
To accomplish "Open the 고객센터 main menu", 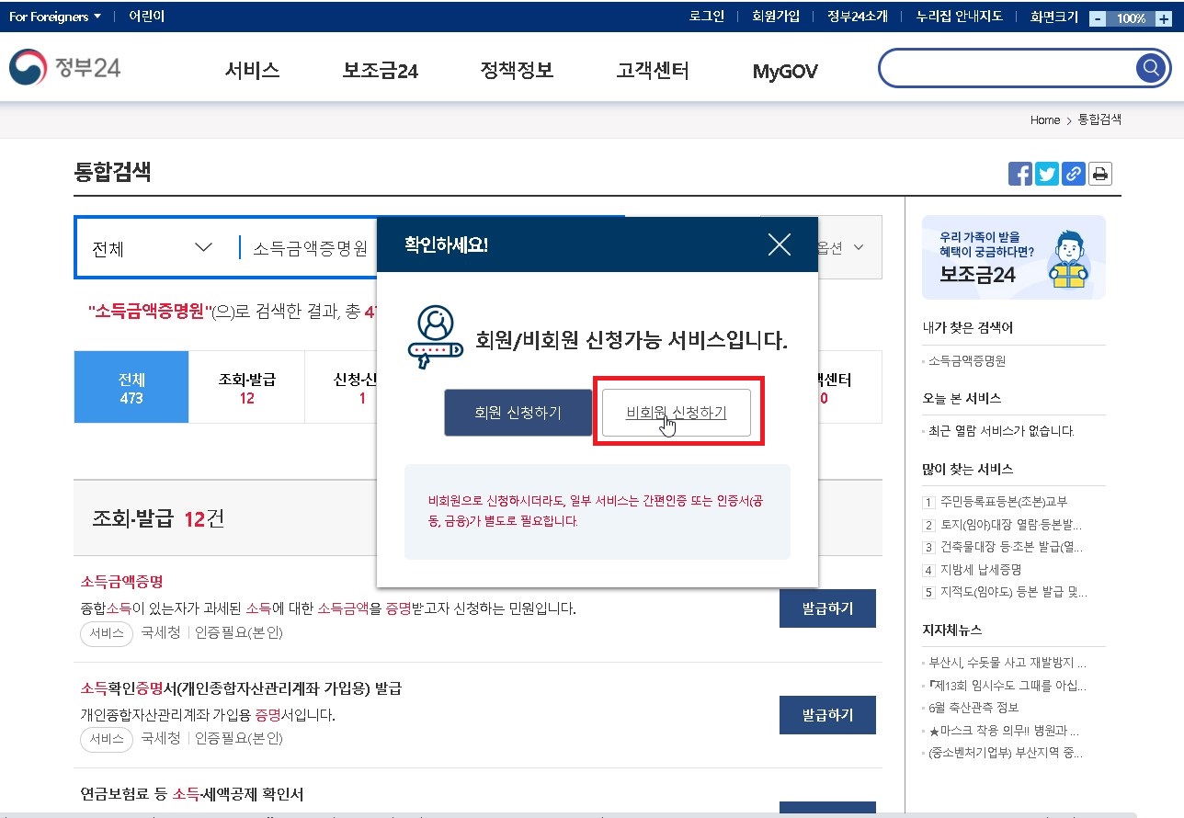I will pos(653,71).
